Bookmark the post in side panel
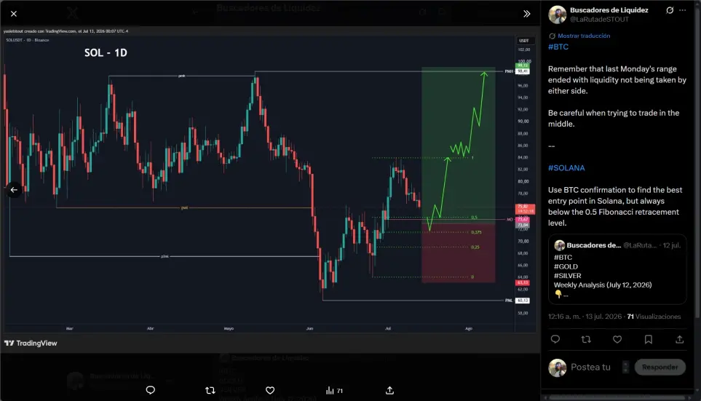 pos(649,339)
